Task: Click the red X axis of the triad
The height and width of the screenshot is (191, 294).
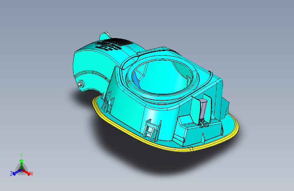Action: click(x=26, y=172)
